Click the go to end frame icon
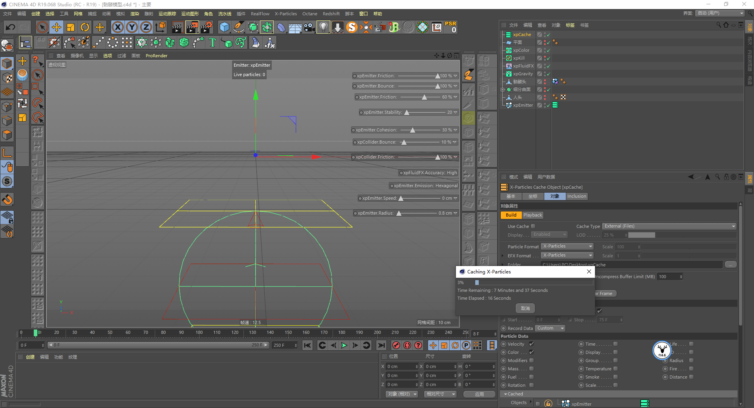 381,345
